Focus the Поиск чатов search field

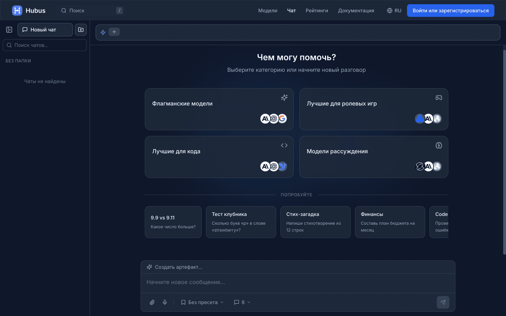pos(45,45)
